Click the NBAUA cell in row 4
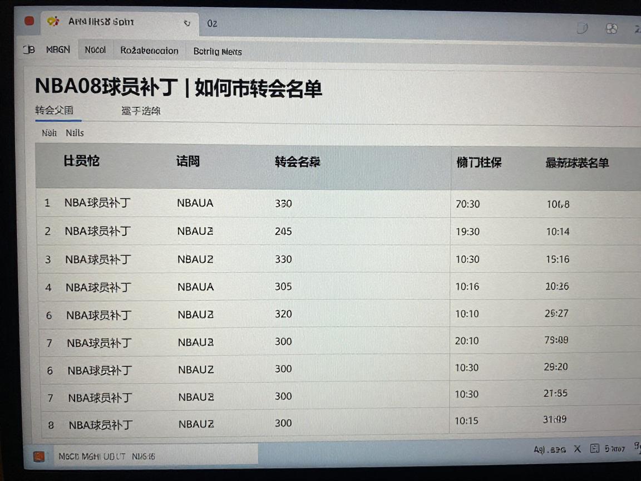 (195, 287)
